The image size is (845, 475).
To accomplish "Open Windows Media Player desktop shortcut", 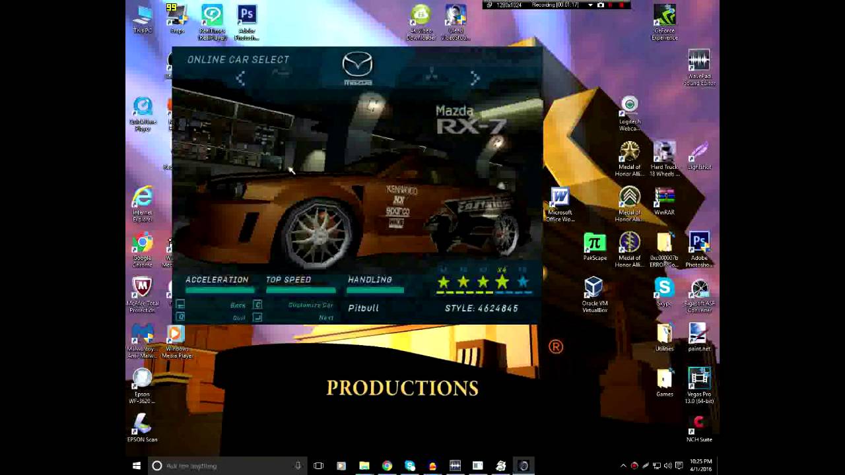I will click(x=177, y=340).
